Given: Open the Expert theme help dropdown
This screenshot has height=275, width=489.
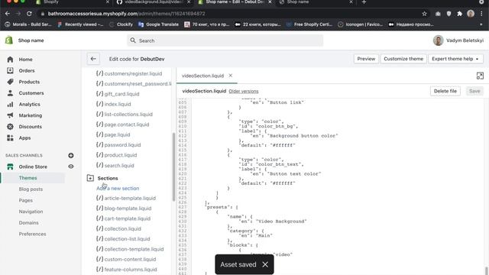Looking at the screenshot, I should point(455,59).
